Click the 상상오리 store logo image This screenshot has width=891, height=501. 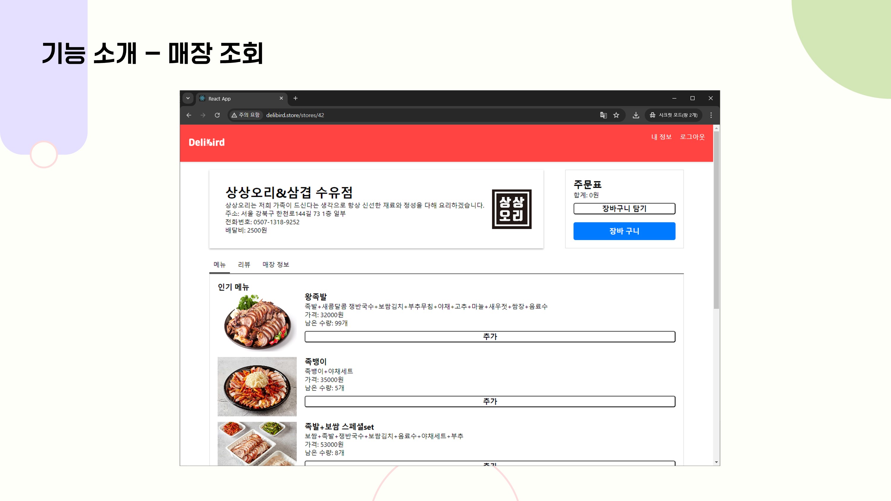point(511,209)
